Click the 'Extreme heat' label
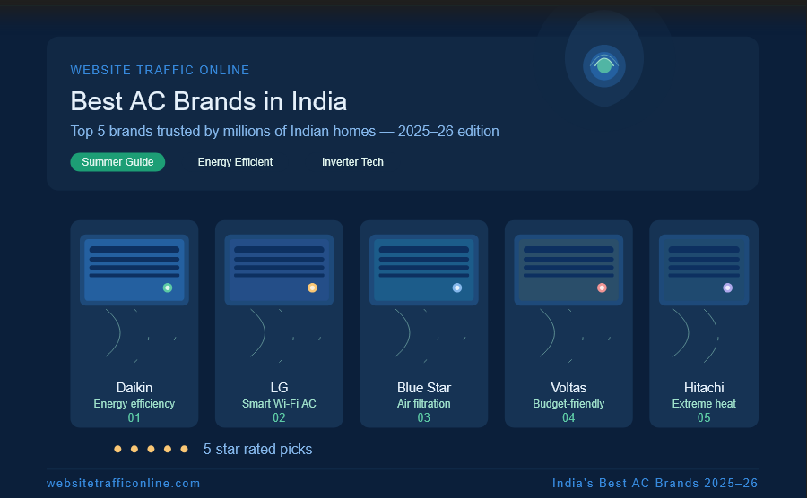The width and height of the screenshot is (807, 498). tap(704, 404)
